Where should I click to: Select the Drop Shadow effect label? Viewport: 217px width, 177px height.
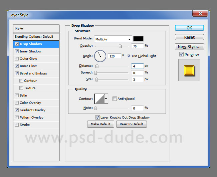pyautogui.click(x=31, y=44)
